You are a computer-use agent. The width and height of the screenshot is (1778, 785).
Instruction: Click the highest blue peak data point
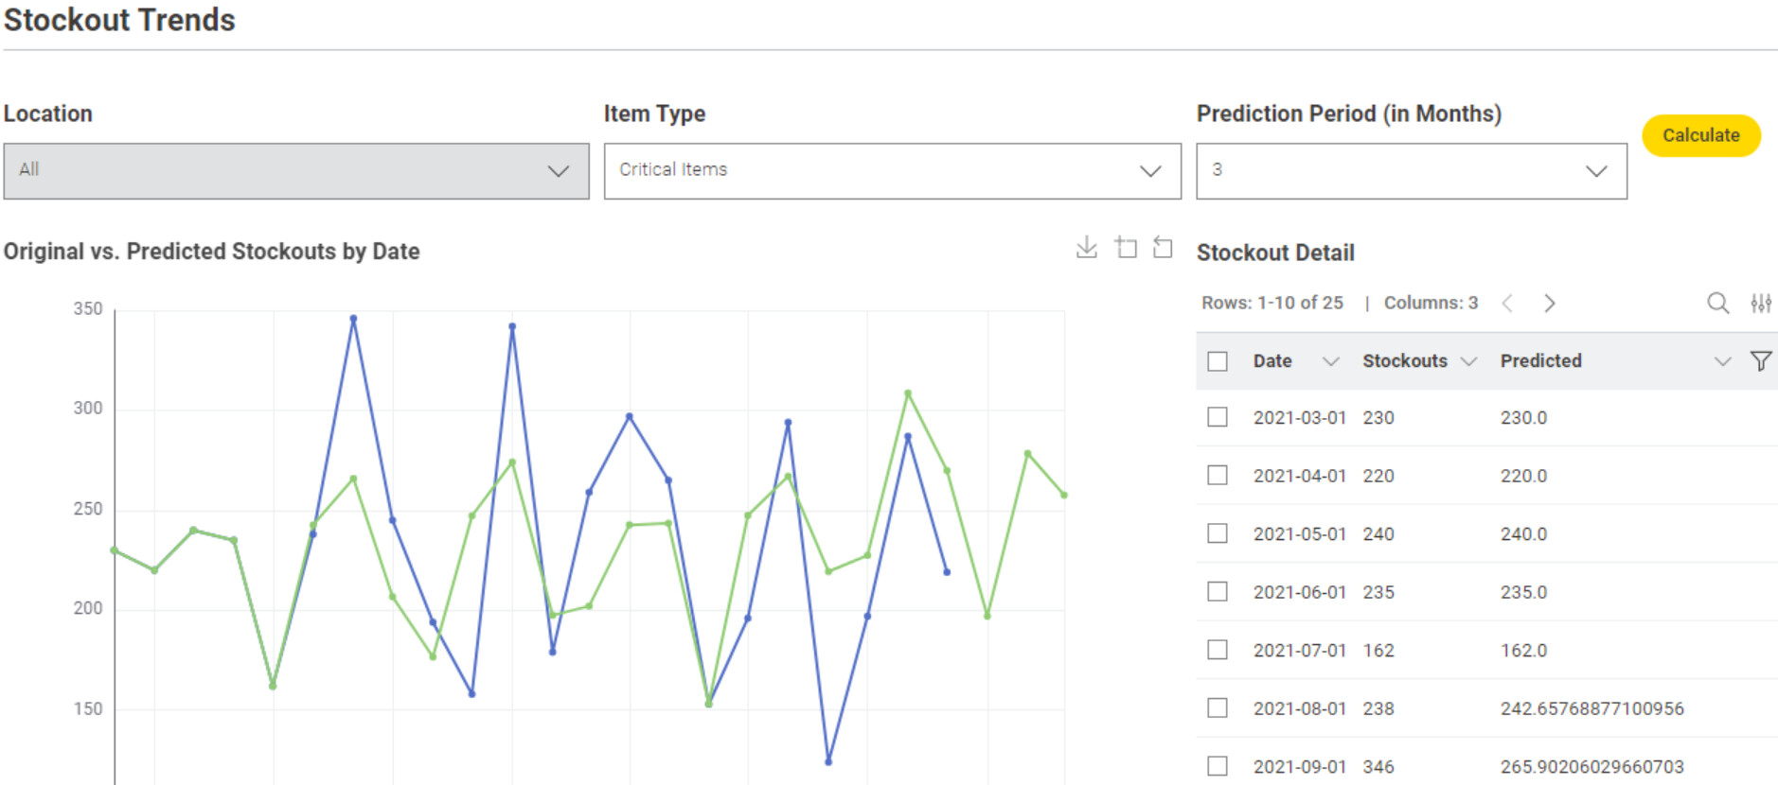353,319
